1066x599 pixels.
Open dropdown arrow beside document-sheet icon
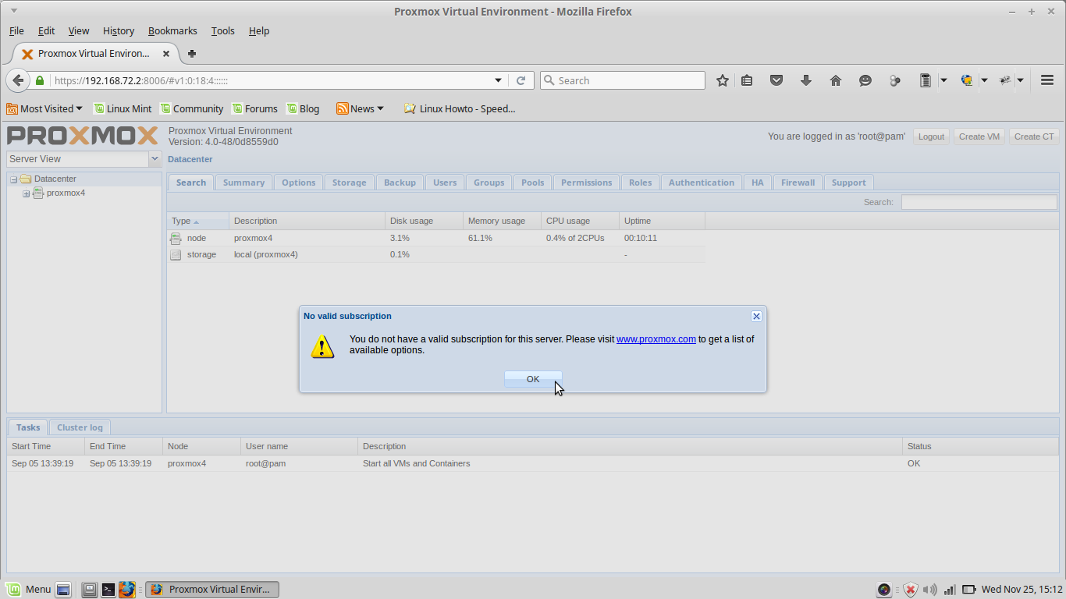point(943,80)
